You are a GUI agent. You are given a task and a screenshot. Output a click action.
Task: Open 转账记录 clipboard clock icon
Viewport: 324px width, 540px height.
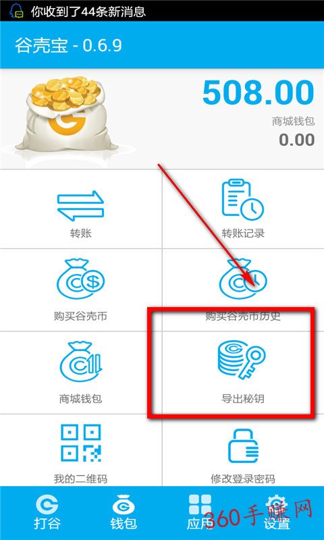[243, 199]
